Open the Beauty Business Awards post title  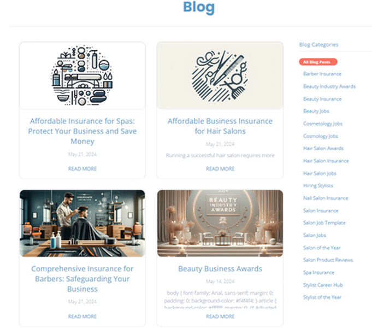click(x=220, y=269)
